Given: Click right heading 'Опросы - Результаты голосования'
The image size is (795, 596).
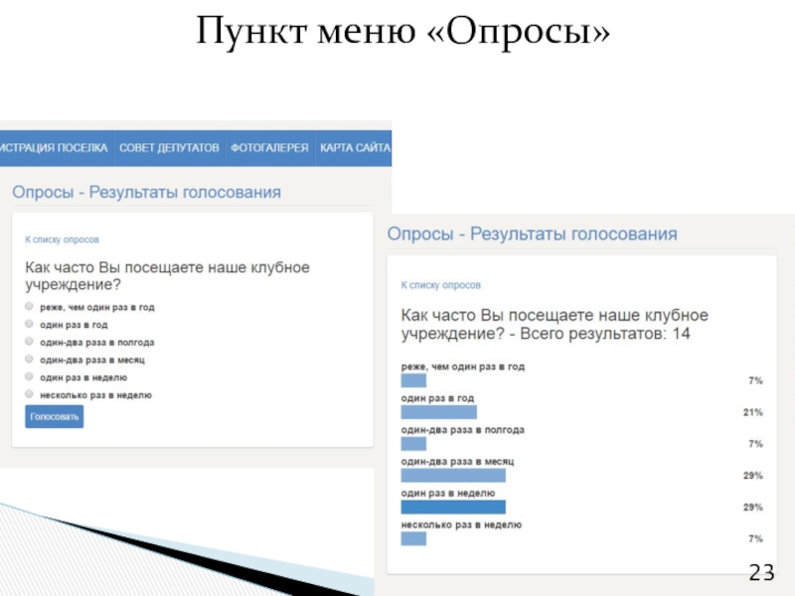Looking at the screenshot, I should tap(532, 234).
